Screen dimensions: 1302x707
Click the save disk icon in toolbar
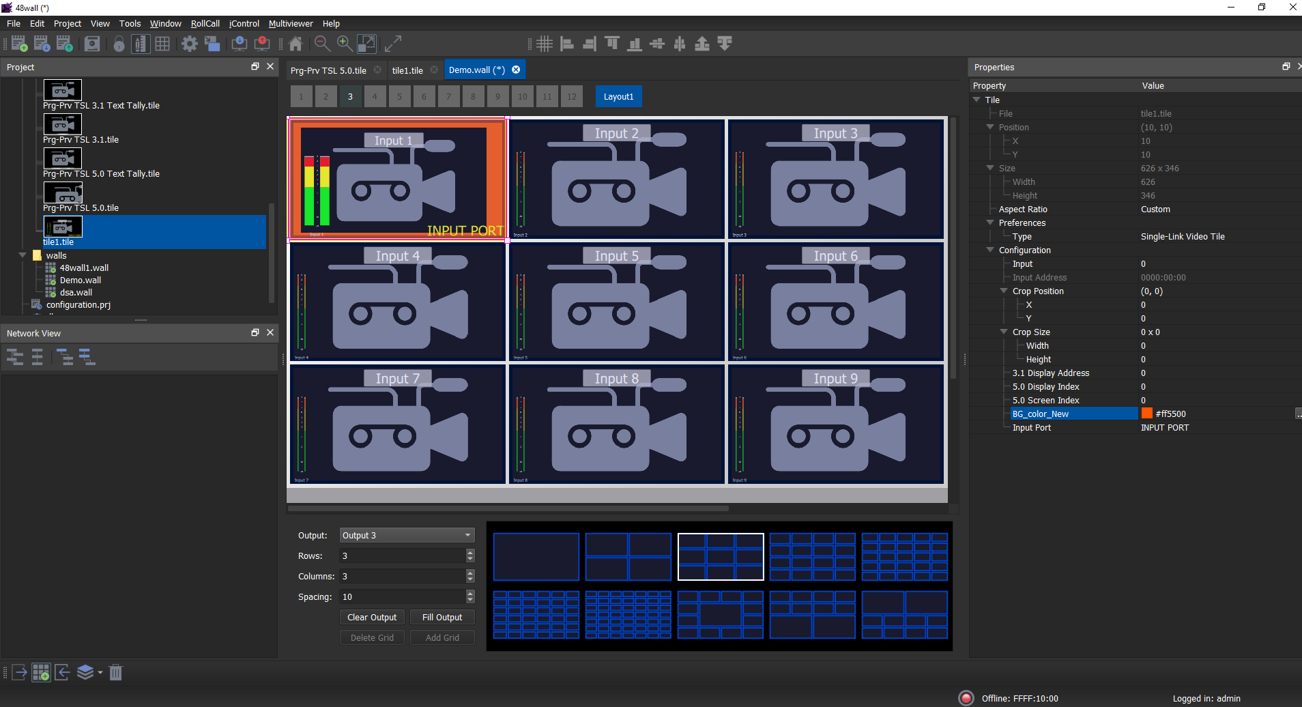[92, 44]
